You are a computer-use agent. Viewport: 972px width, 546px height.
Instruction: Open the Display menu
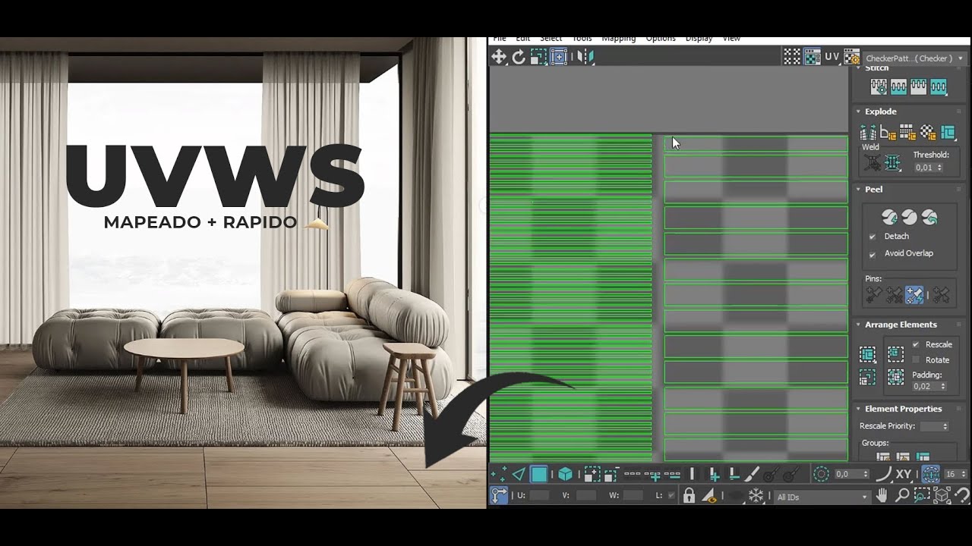(699, 39)
